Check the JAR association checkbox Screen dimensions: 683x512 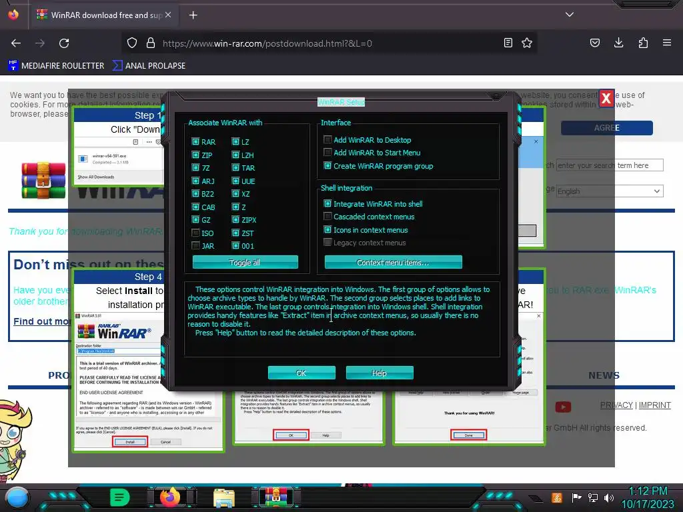195,245
